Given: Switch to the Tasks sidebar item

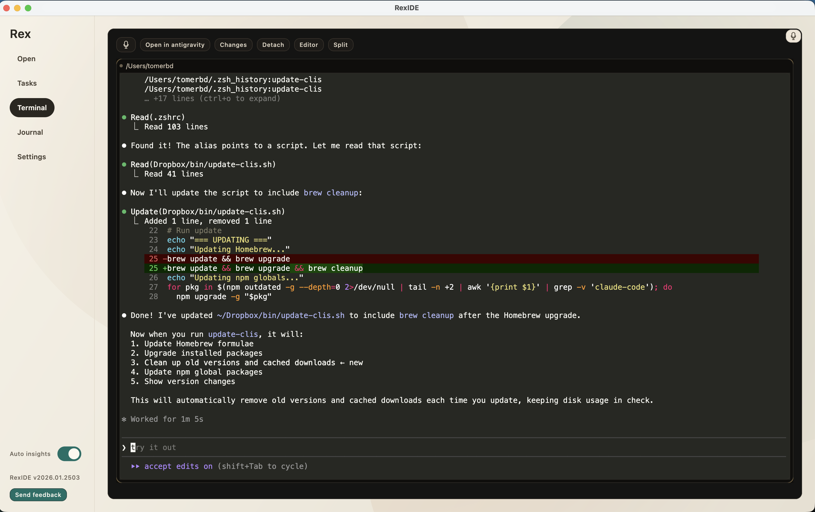Looking at the screenshot, I should click(27, 83).
